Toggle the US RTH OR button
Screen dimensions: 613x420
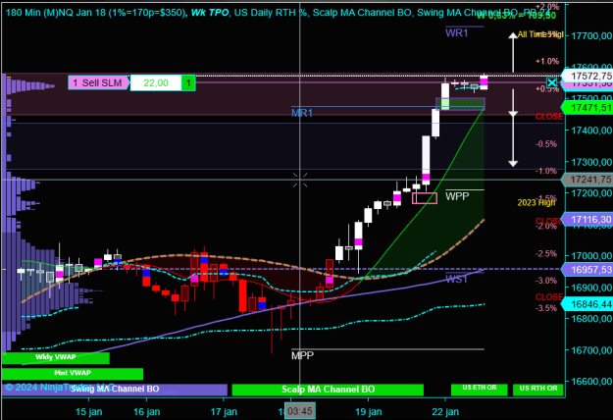(537, 390)
